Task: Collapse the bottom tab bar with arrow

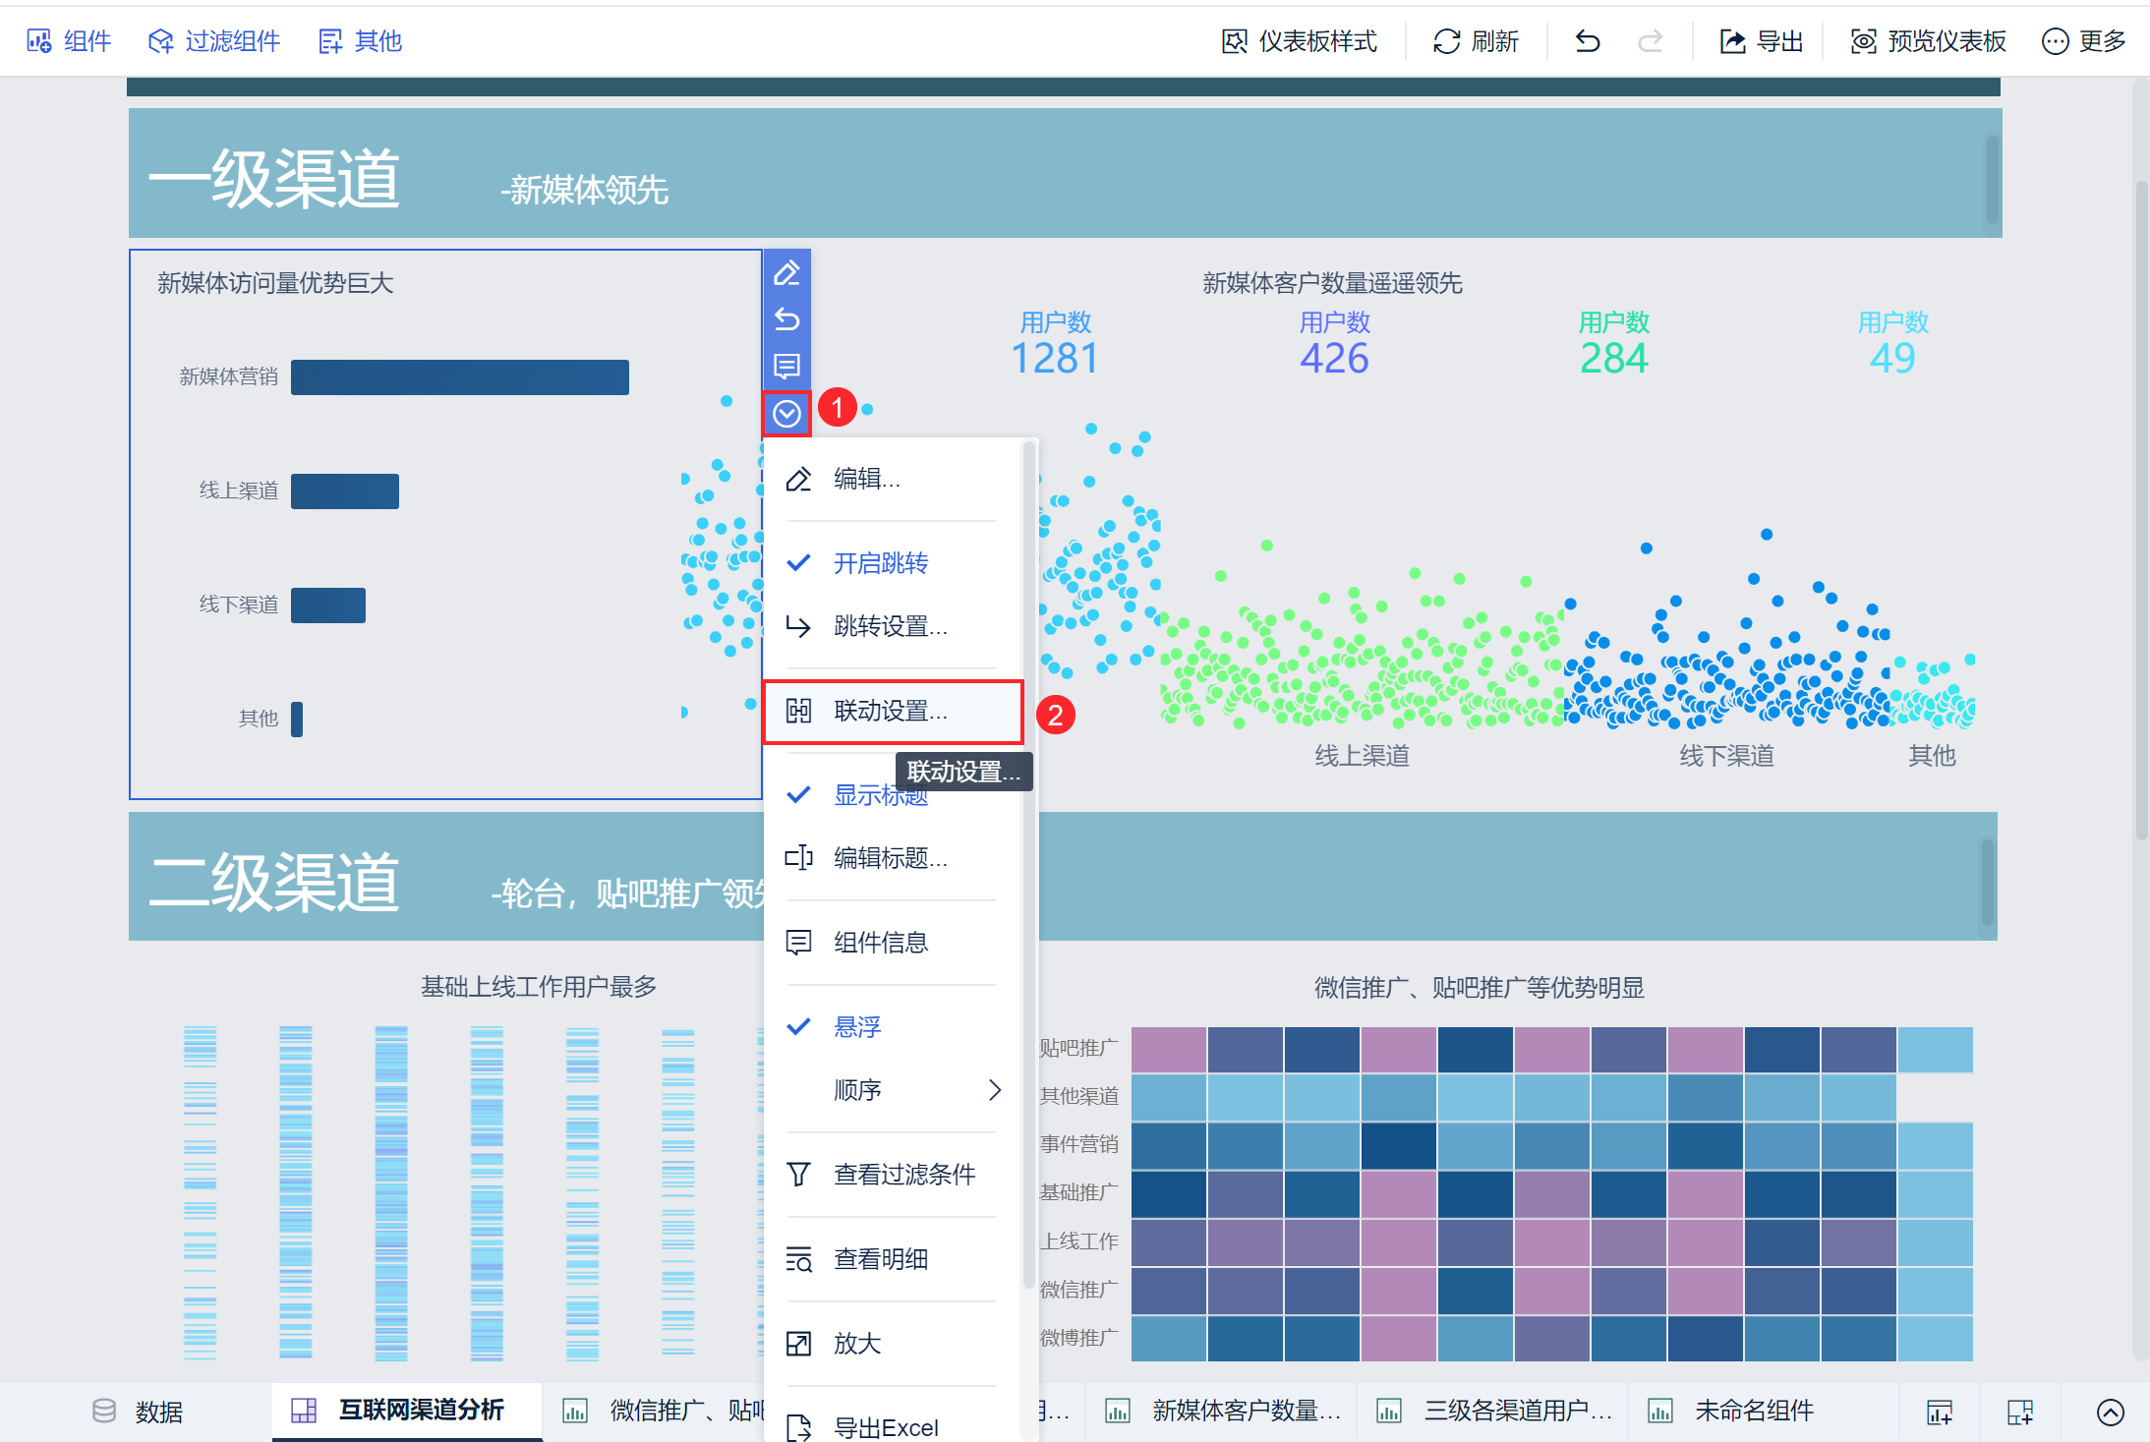Action: coord(2111,1413)
